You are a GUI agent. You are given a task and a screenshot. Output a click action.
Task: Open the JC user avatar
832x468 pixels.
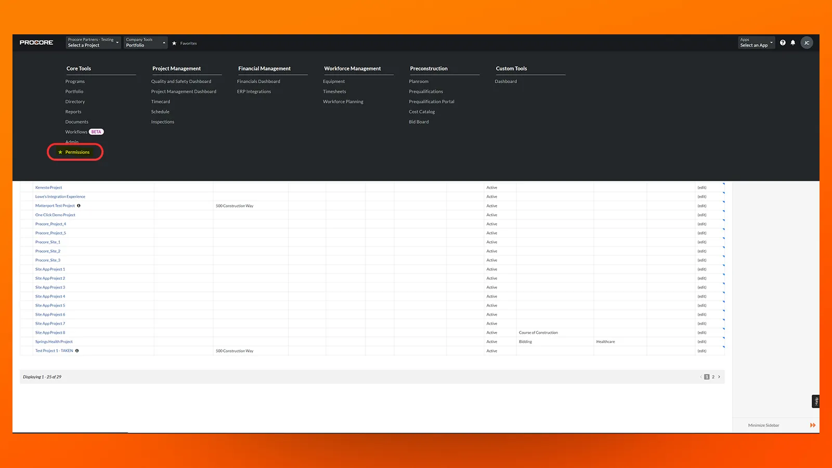point(807,43)
